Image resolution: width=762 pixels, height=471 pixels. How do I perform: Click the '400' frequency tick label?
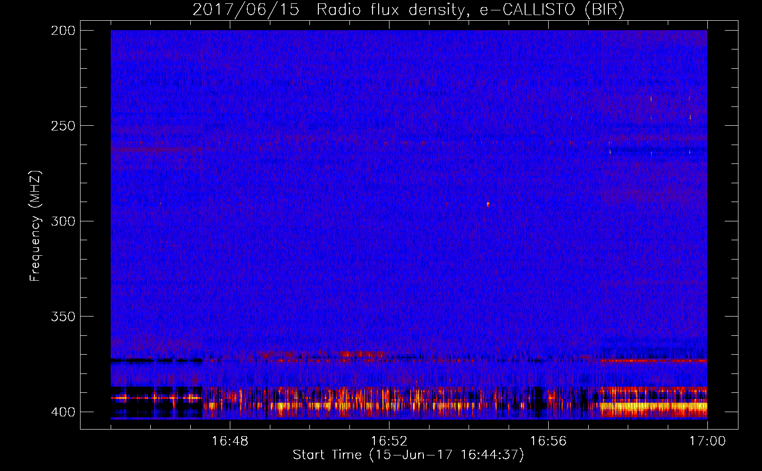point(63,412)
